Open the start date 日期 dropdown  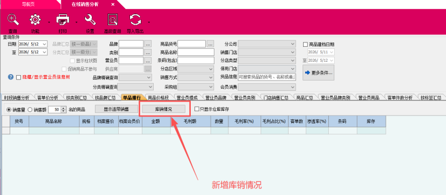click(44, 44)
